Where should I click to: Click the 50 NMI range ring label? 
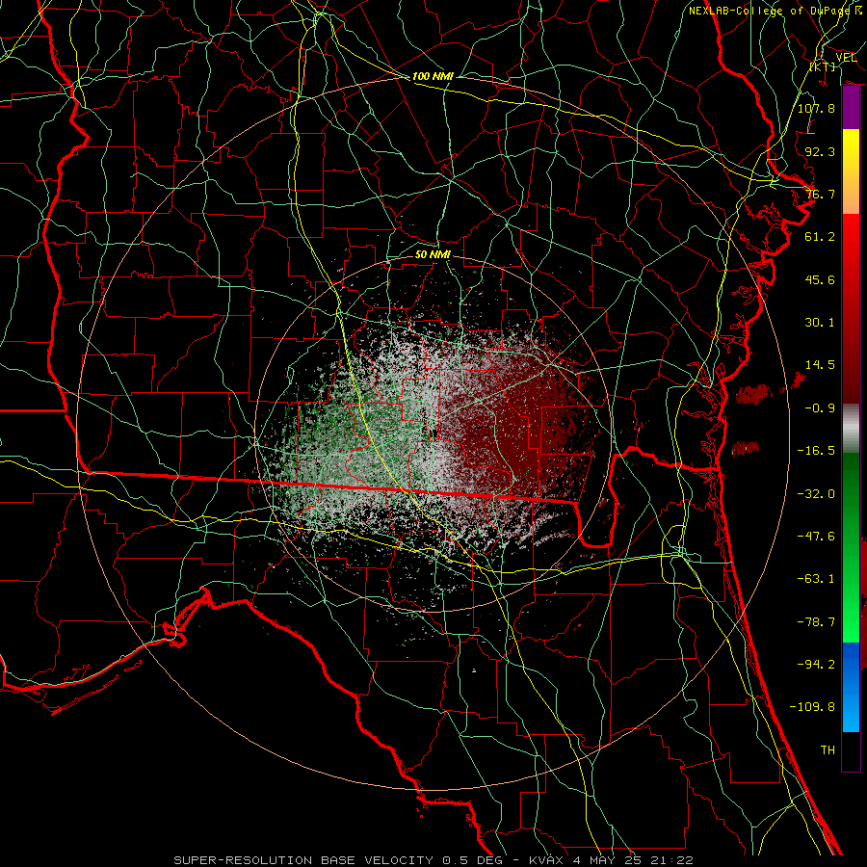(x=433, y=255)
